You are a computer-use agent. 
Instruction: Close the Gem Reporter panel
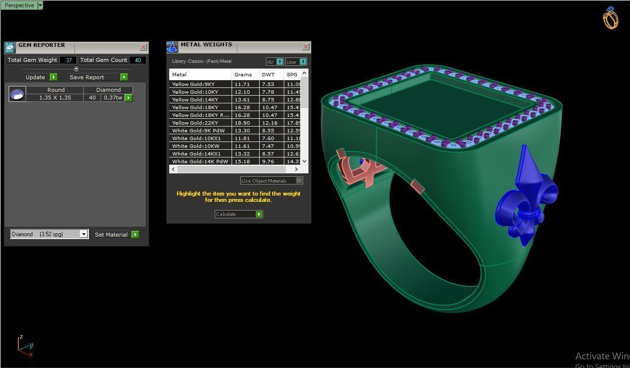[143, 47]
